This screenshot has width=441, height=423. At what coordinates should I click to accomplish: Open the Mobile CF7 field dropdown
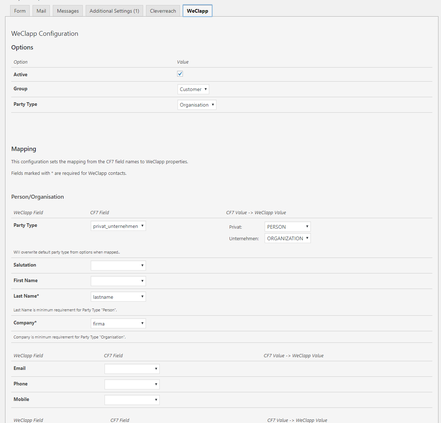(132, 400)
